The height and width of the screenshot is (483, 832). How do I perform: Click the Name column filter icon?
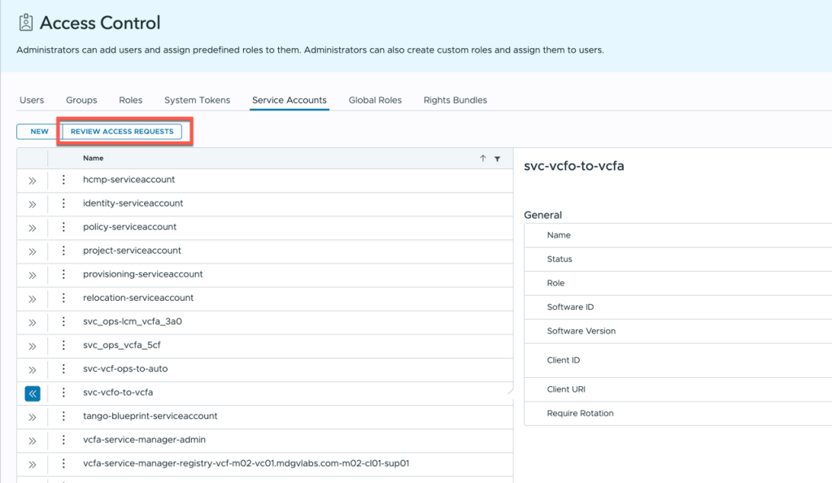tap(497, 159)
